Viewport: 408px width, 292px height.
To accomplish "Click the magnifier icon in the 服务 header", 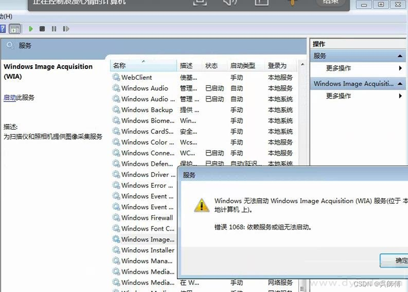I will click(10, 46).
